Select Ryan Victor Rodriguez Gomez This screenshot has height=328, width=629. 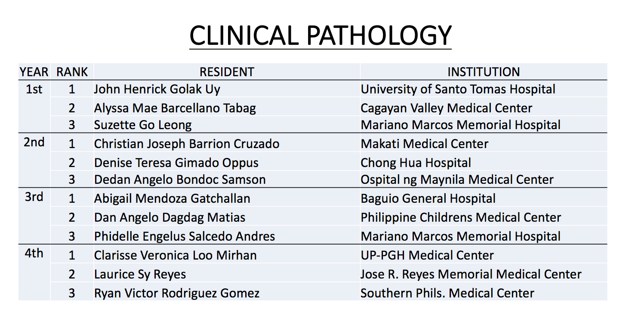point(177,293)
